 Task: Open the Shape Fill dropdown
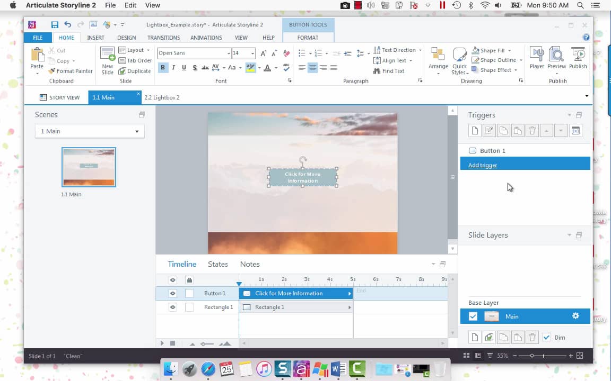pos(492,51)
